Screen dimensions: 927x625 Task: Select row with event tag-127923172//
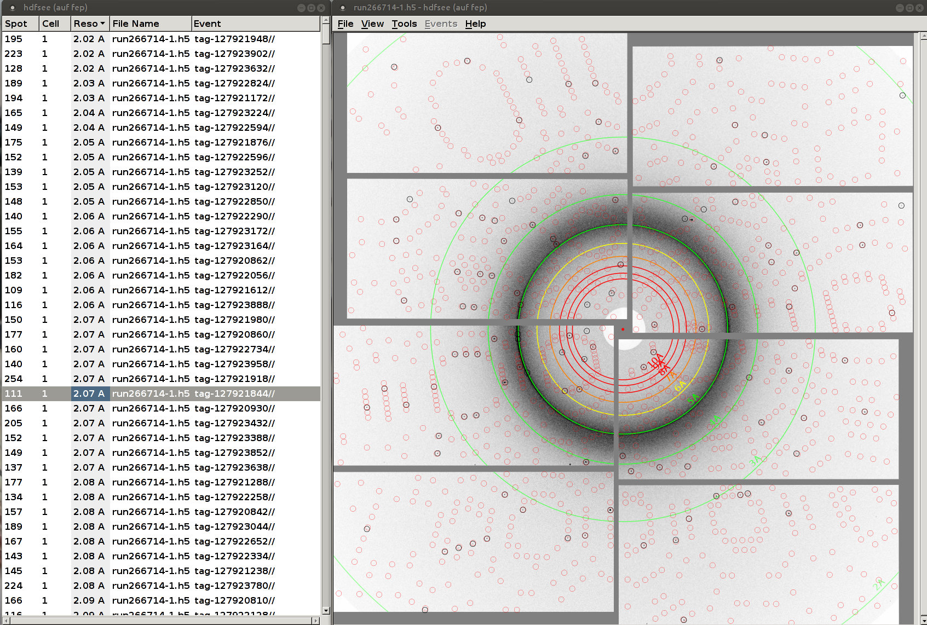pos(162,231)
